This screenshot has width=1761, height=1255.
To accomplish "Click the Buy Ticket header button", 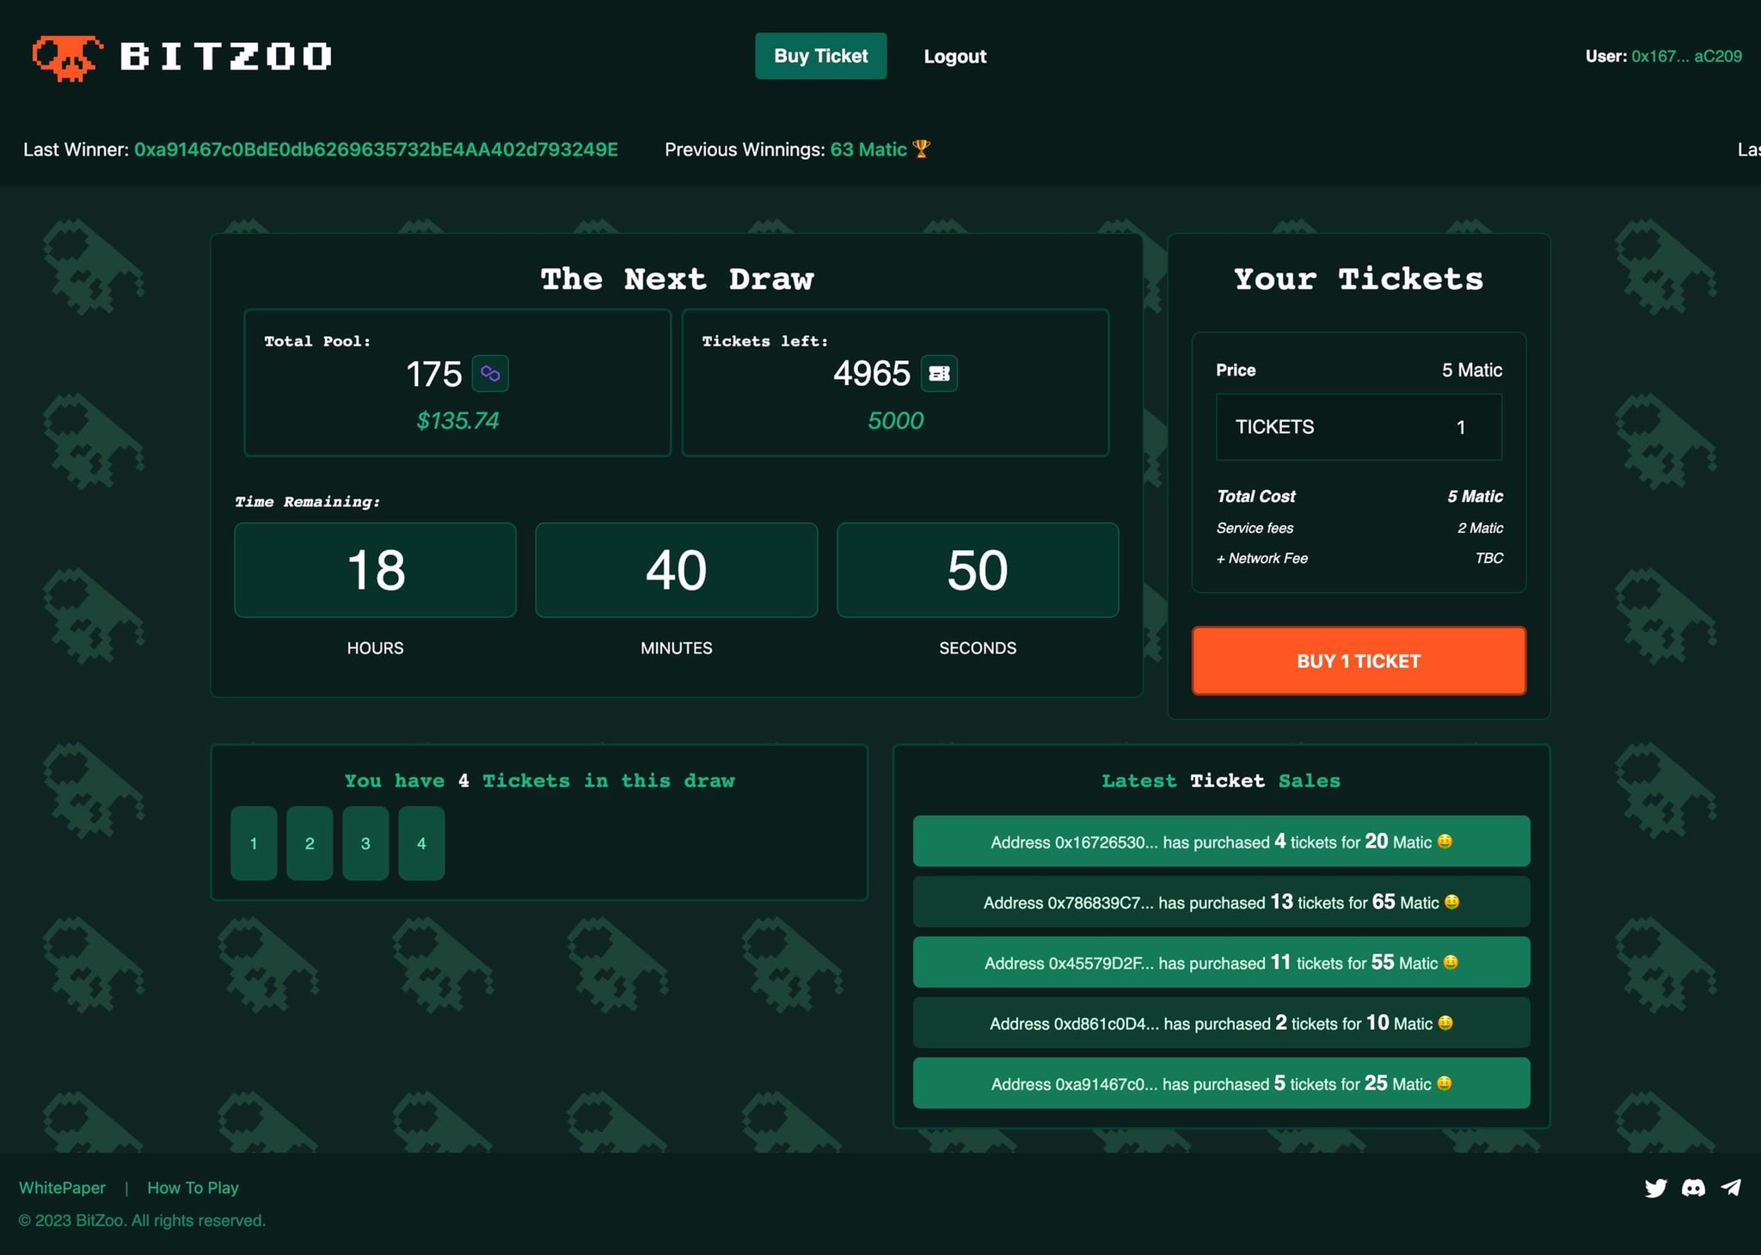I will 820,56.
